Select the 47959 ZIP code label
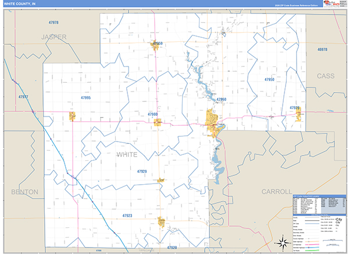This screenshot has height=254, width=349. click(158, 44)
